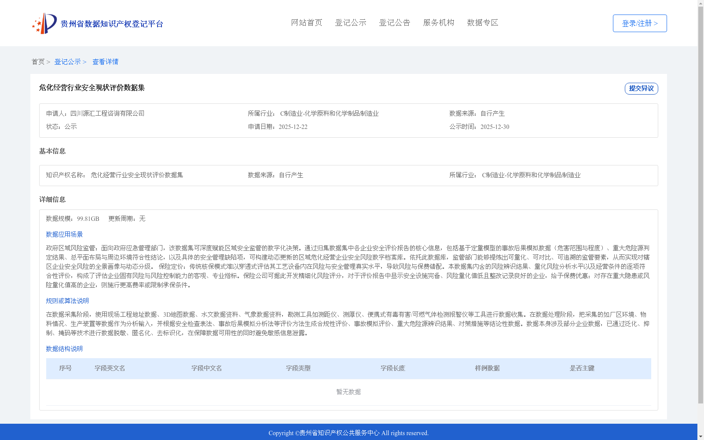Image resolution: width=704 pixels, height=440 pixels.
Task: Click the scrollbar down arrow
Action: pyautogui.click(x=701, y=437)
